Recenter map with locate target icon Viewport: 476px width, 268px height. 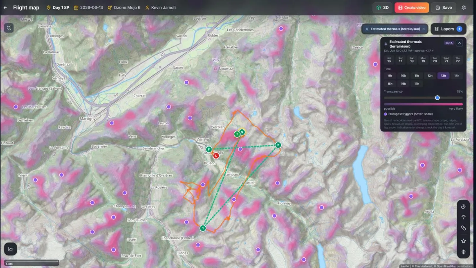point(464,252)
